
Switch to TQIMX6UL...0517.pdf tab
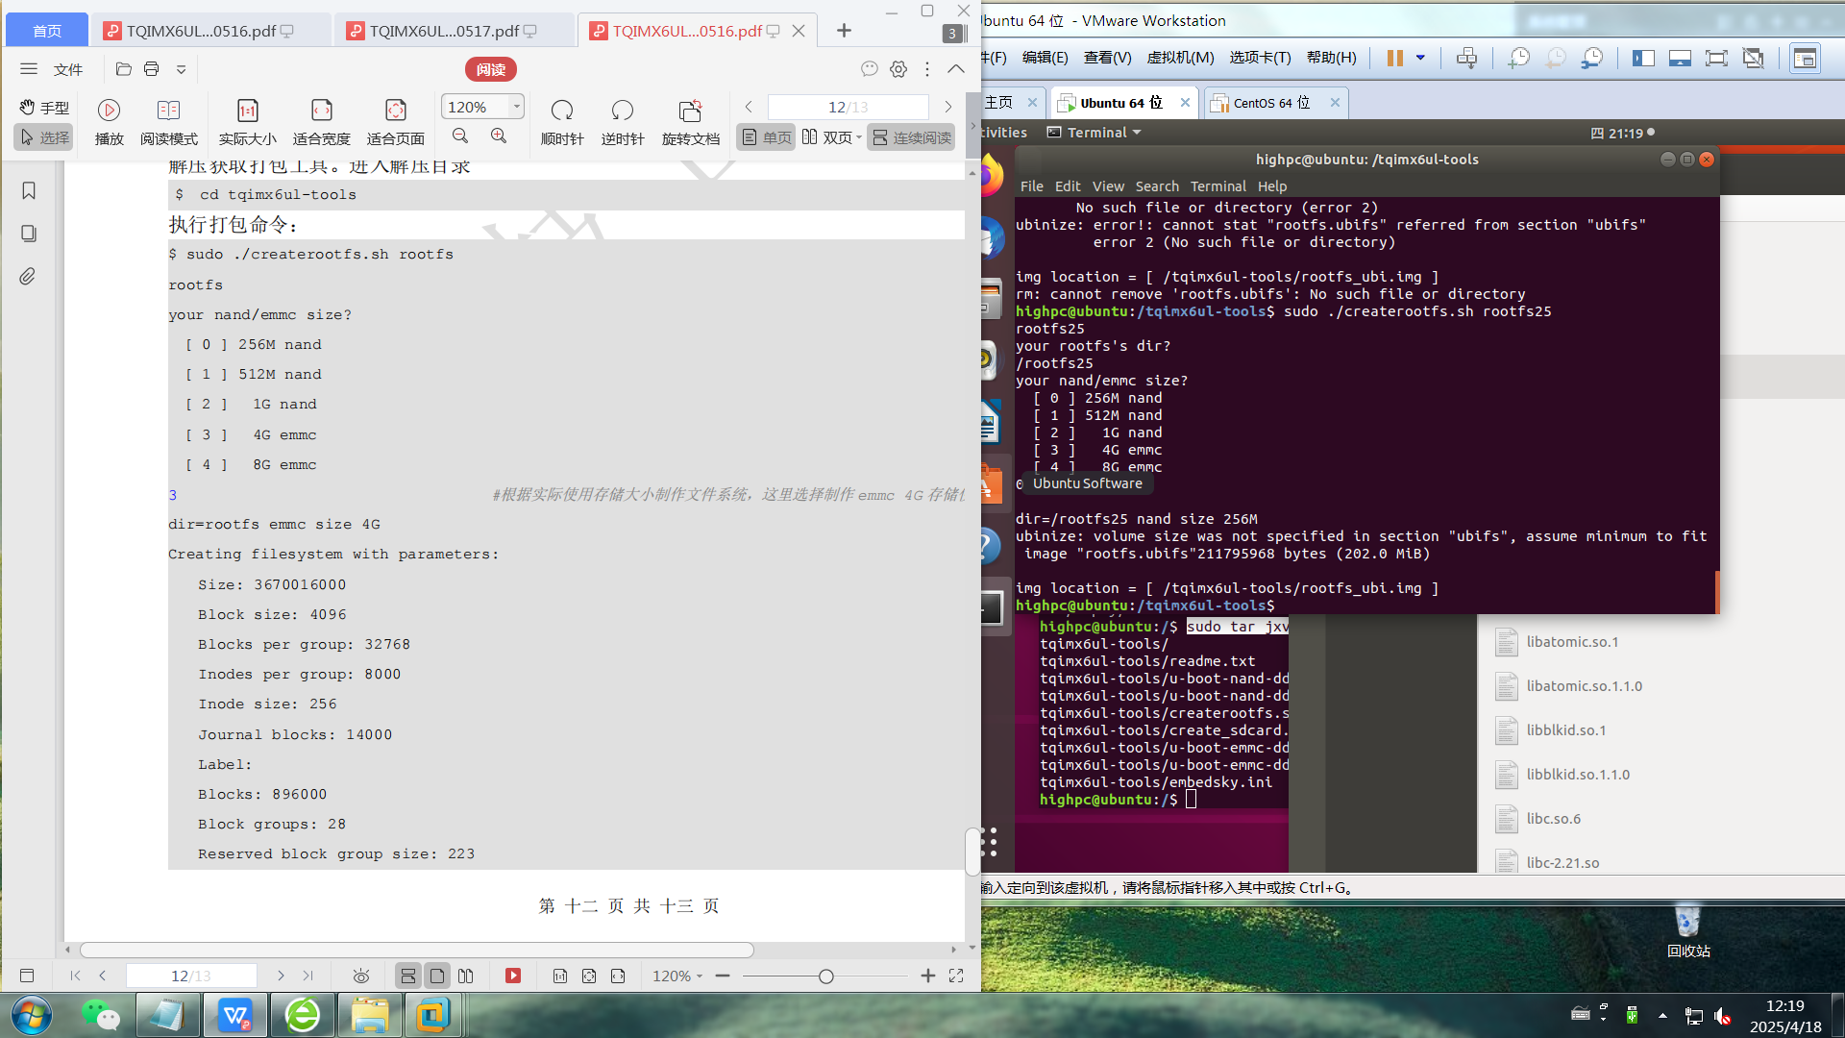tap(444, 31)
